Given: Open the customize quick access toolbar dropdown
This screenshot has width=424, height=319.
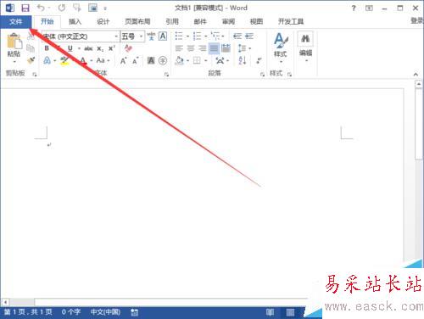Looking at the screenshot, I should coord(105,8).
